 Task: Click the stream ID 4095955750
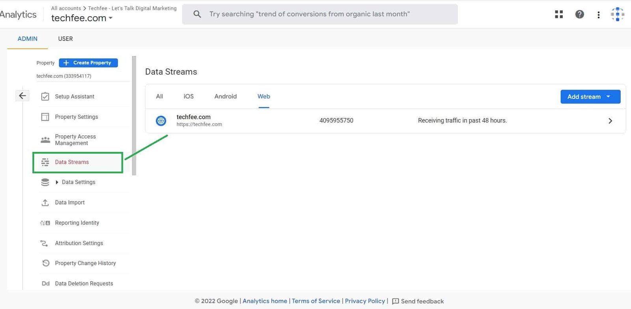[336, 120]
